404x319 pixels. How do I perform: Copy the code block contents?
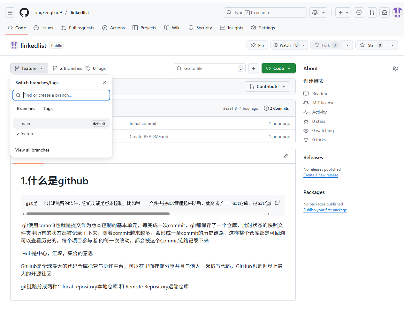click(x=278, y=202)
